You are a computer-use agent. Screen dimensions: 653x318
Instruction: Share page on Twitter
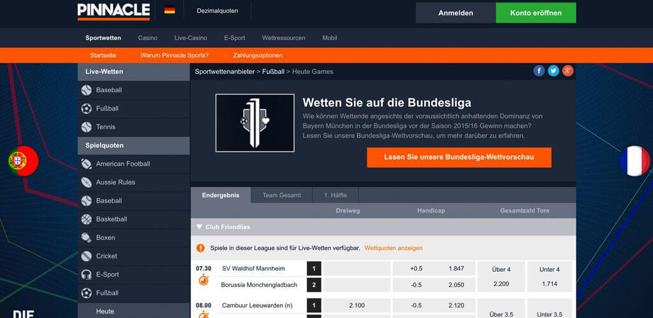[554, 71]
